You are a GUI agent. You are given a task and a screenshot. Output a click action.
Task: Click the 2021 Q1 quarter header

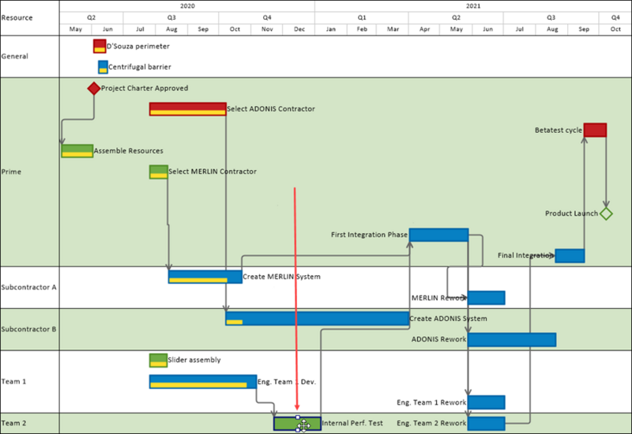362,17
